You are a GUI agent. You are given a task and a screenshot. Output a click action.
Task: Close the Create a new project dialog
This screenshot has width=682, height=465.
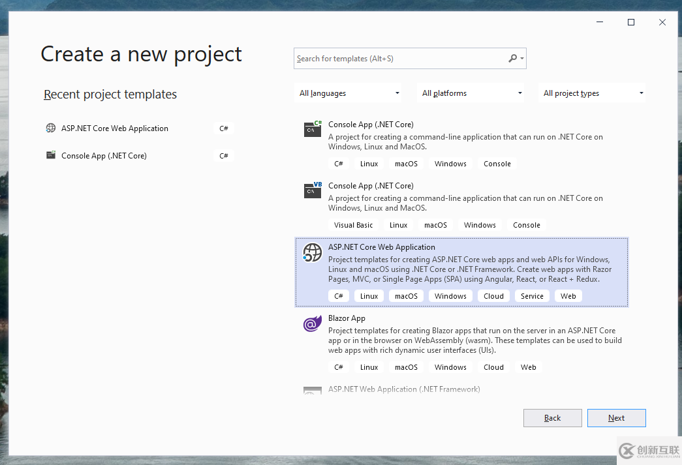tap(662, 22)
